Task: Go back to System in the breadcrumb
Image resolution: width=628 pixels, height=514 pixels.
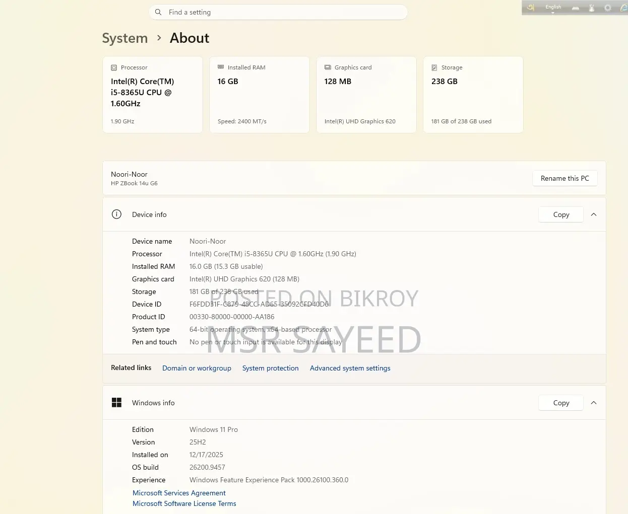Action: coord(125,38)
